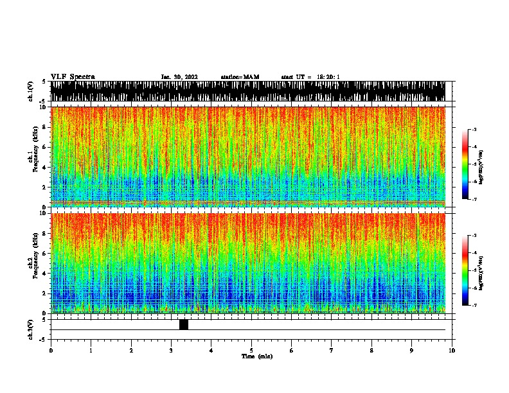509x393 pixels.
Task: Click time axis tick label 2
Action: tap(131, 351)
